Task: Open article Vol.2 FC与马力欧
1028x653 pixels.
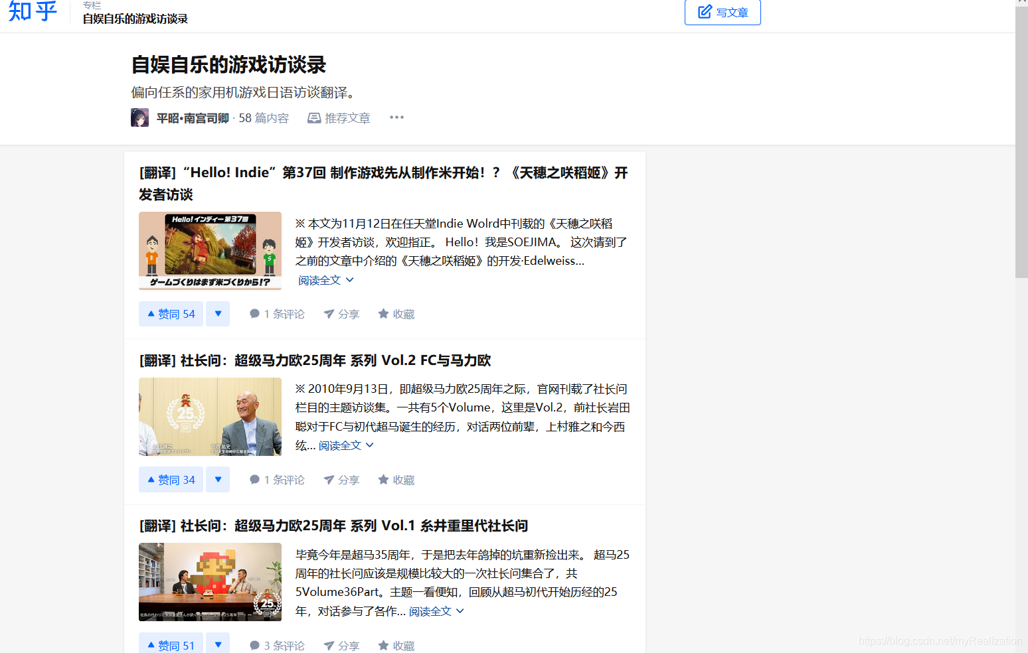Action: [x=315, y=360]
